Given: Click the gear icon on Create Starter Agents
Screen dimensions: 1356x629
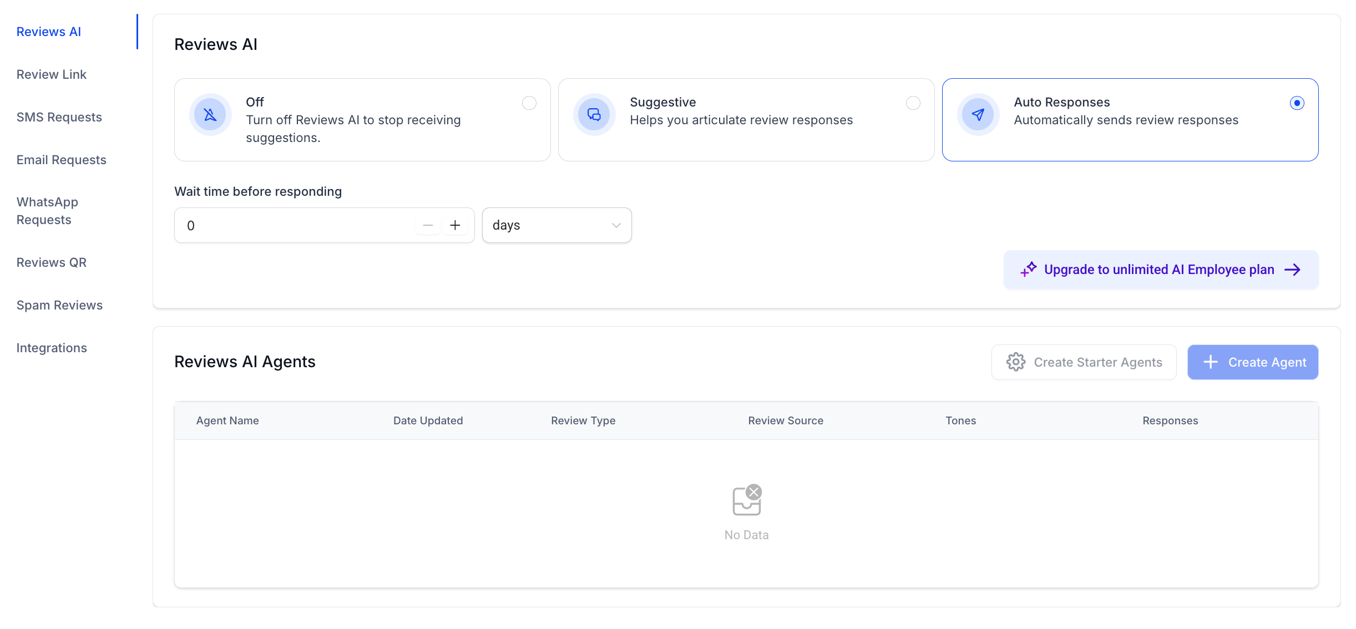Looking at the screenshot, I should pos(1016,362).
